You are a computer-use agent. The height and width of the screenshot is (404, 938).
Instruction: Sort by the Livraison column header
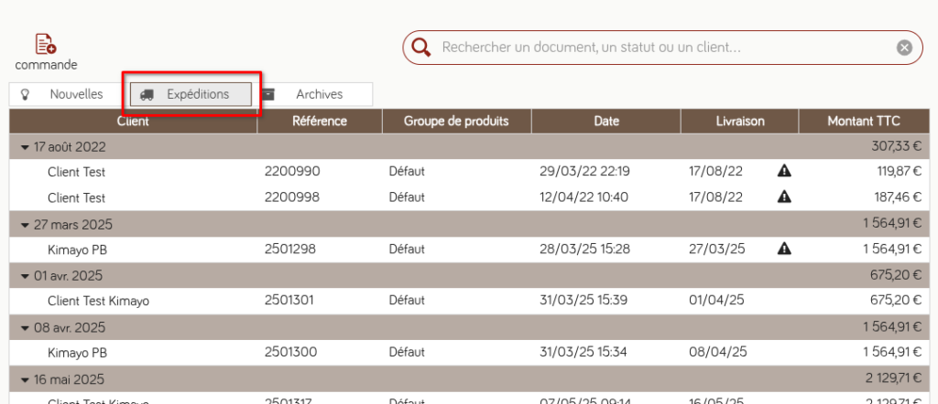739,121
